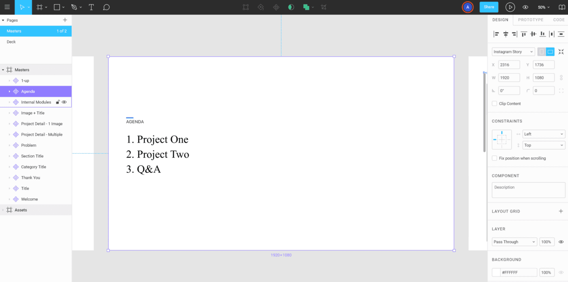This screenshot has height=282, width=568.
Task: Click the X position field
Action: tap(509, 65)
